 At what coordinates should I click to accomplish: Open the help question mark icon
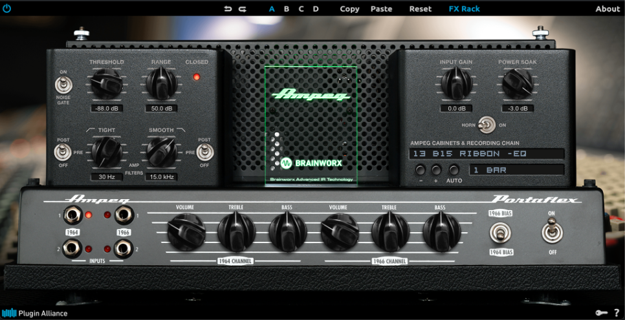[x=616, y=313]
